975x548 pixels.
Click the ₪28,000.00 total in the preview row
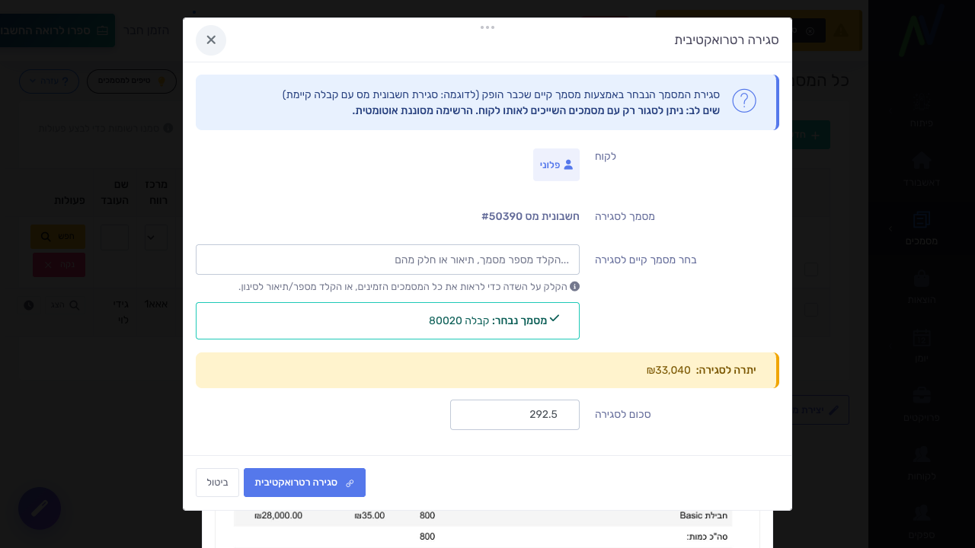pos(278,515)
